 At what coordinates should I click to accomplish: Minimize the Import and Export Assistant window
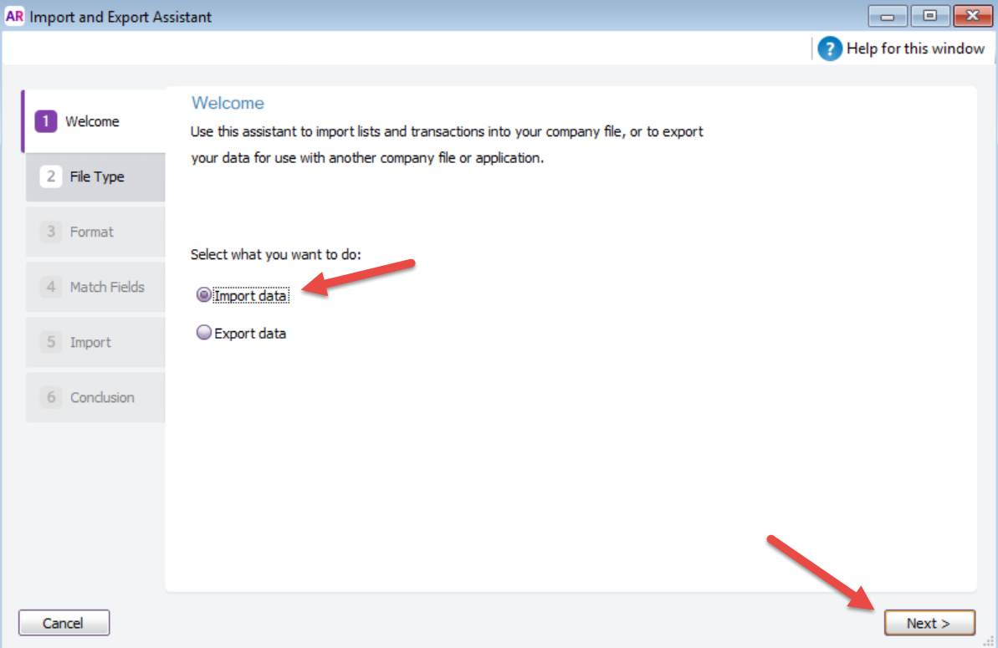click(x=888, y=16)
